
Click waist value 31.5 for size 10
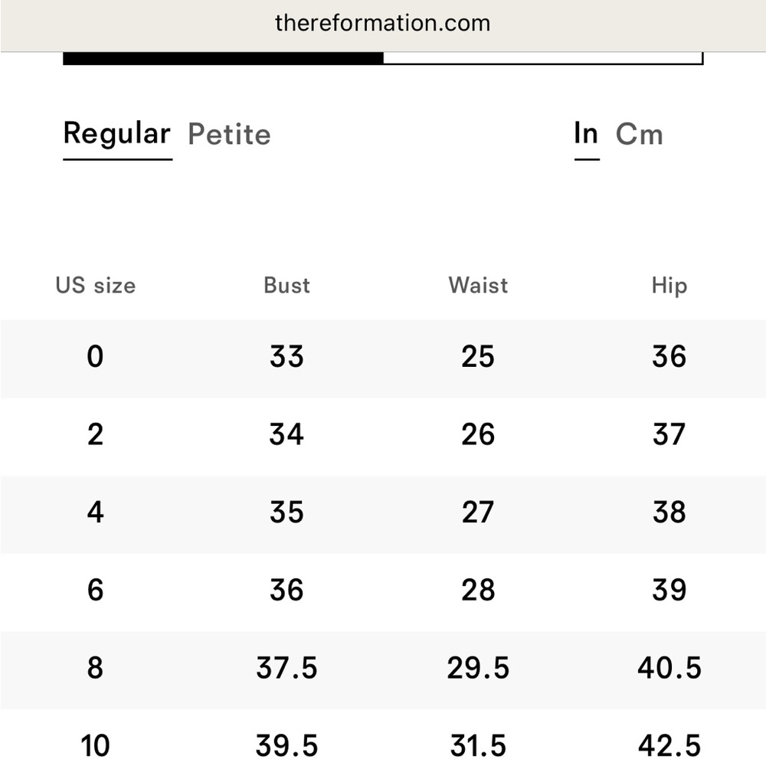pos(478,746)
